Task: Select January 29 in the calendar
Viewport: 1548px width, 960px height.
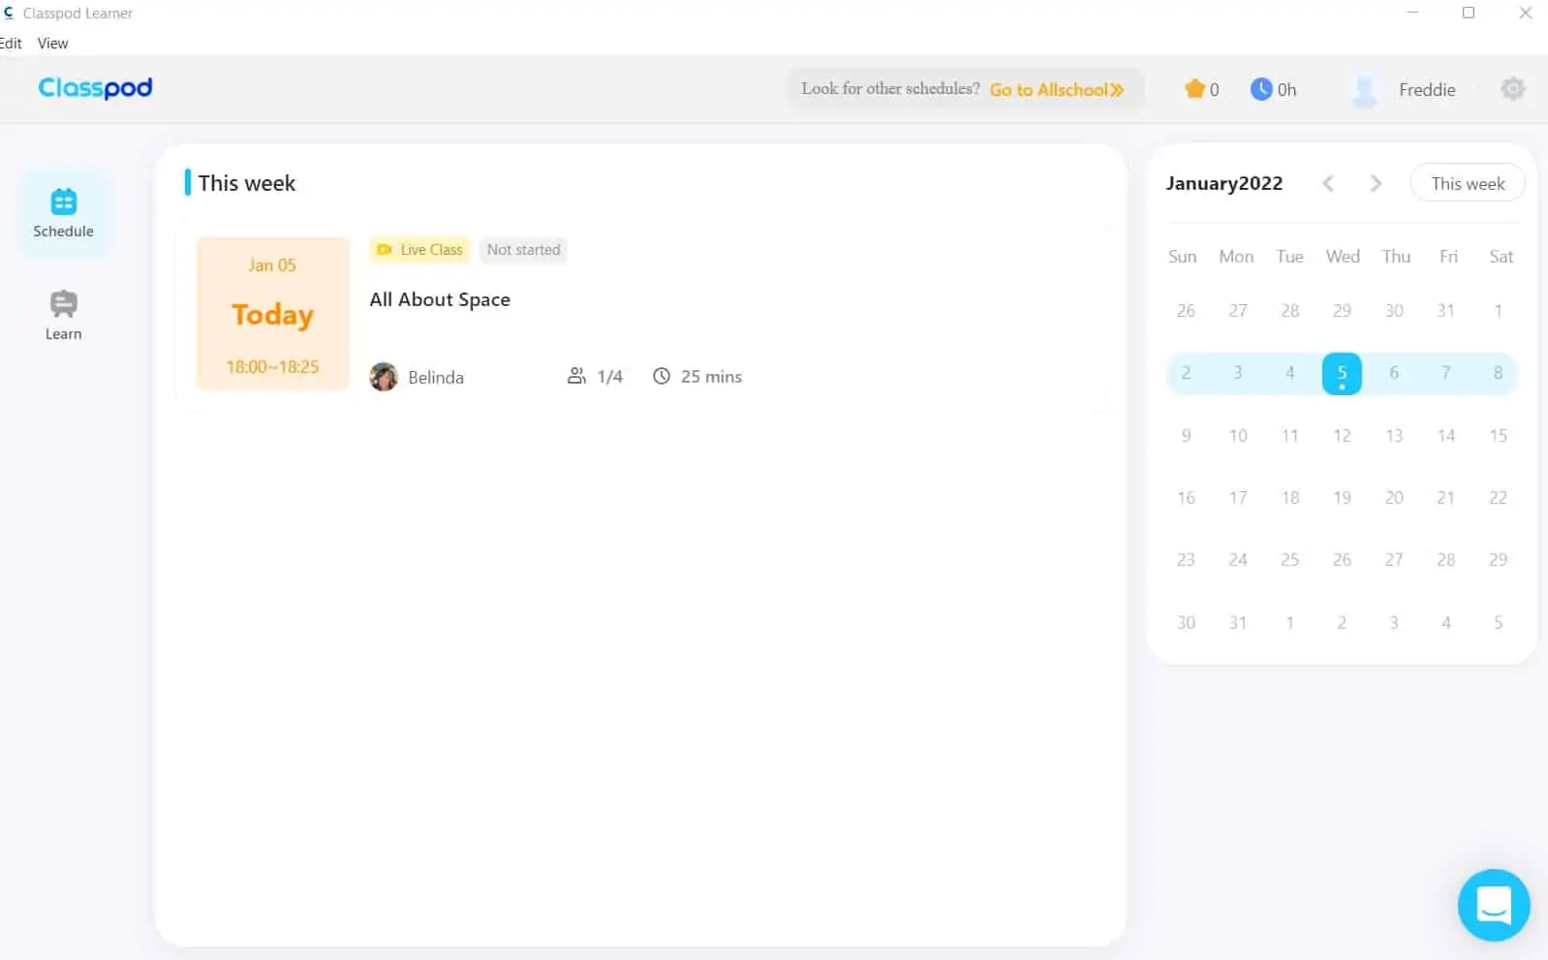Action: (1498, 560)
